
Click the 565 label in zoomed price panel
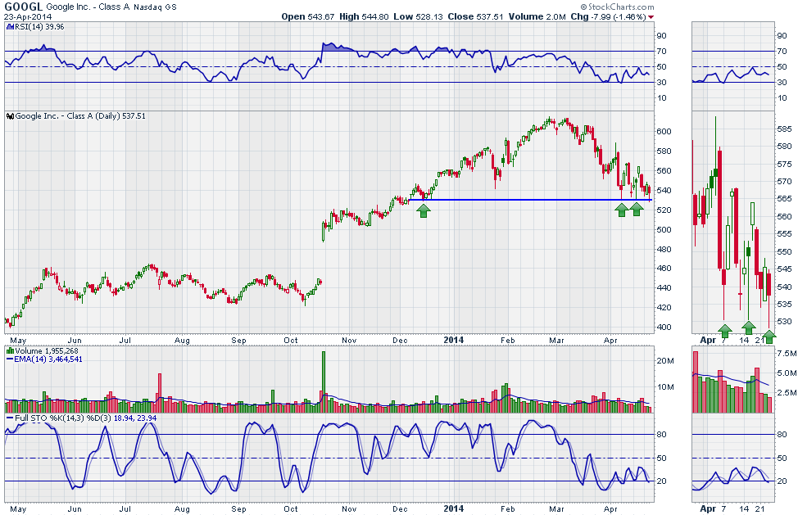(784, 199)
